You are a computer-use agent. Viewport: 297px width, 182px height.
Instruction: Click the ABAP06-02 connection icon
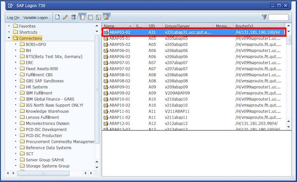click(x=106, y=56)
